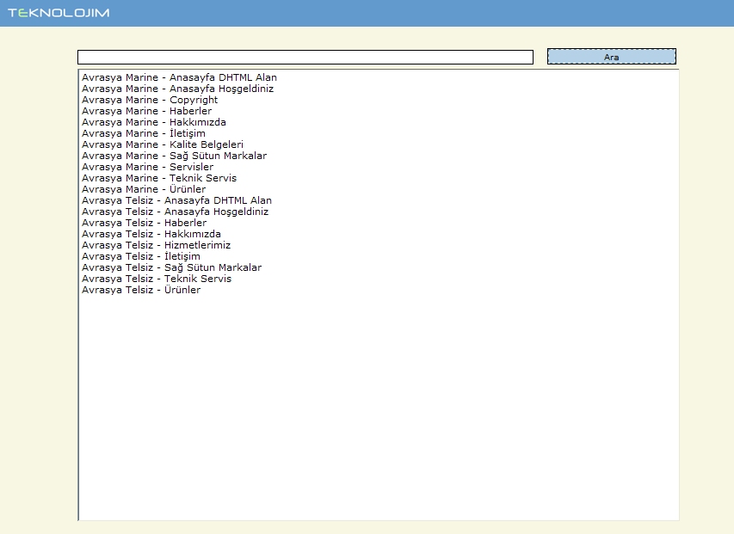Select 'Avrasya Marine - İletişim'
The width and height of the screenshot is (734, 534).
click(x=143, y=134)
